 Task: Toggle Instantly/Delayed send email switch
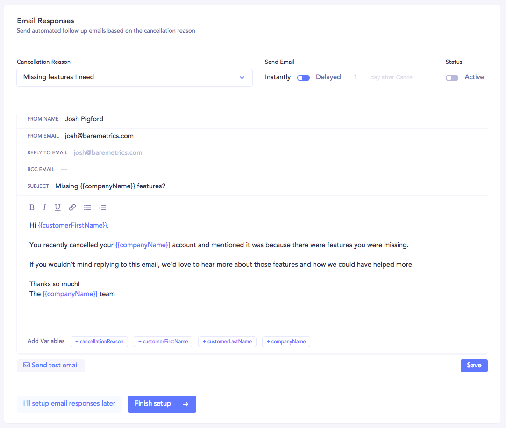[x=303, y=78]
